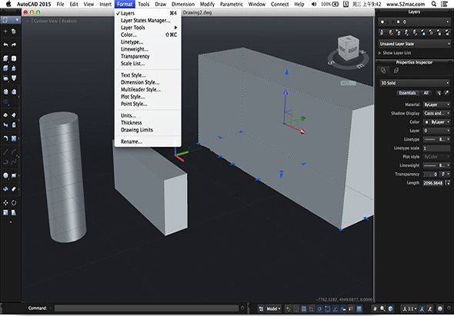454x316 pixels.
Task: Open the Modify menu in the menu bar
Action: pos(207,4)
